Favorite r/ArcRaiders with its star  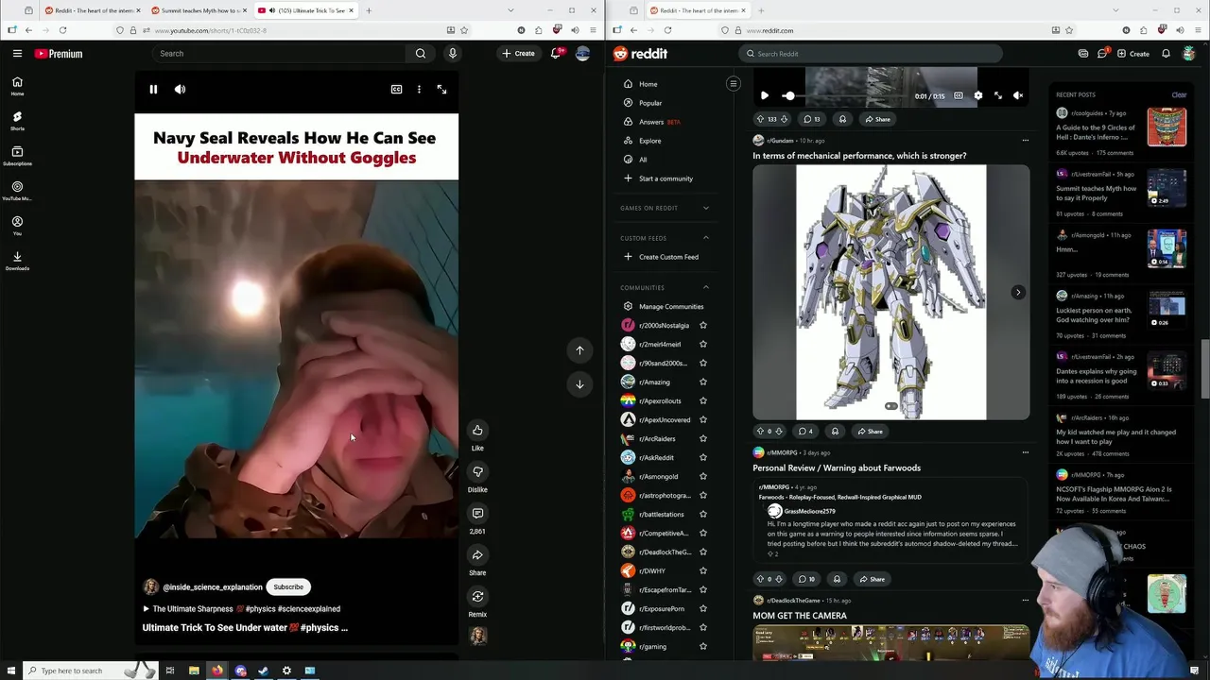pyautogui.click(x=702, y=438)
